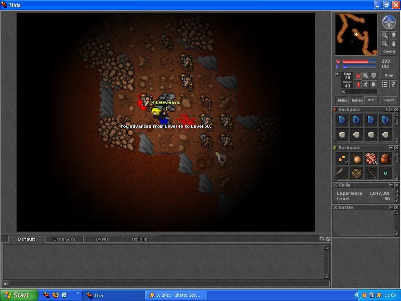
Task: Select the green ring in backpack
Action: point(385,173)
